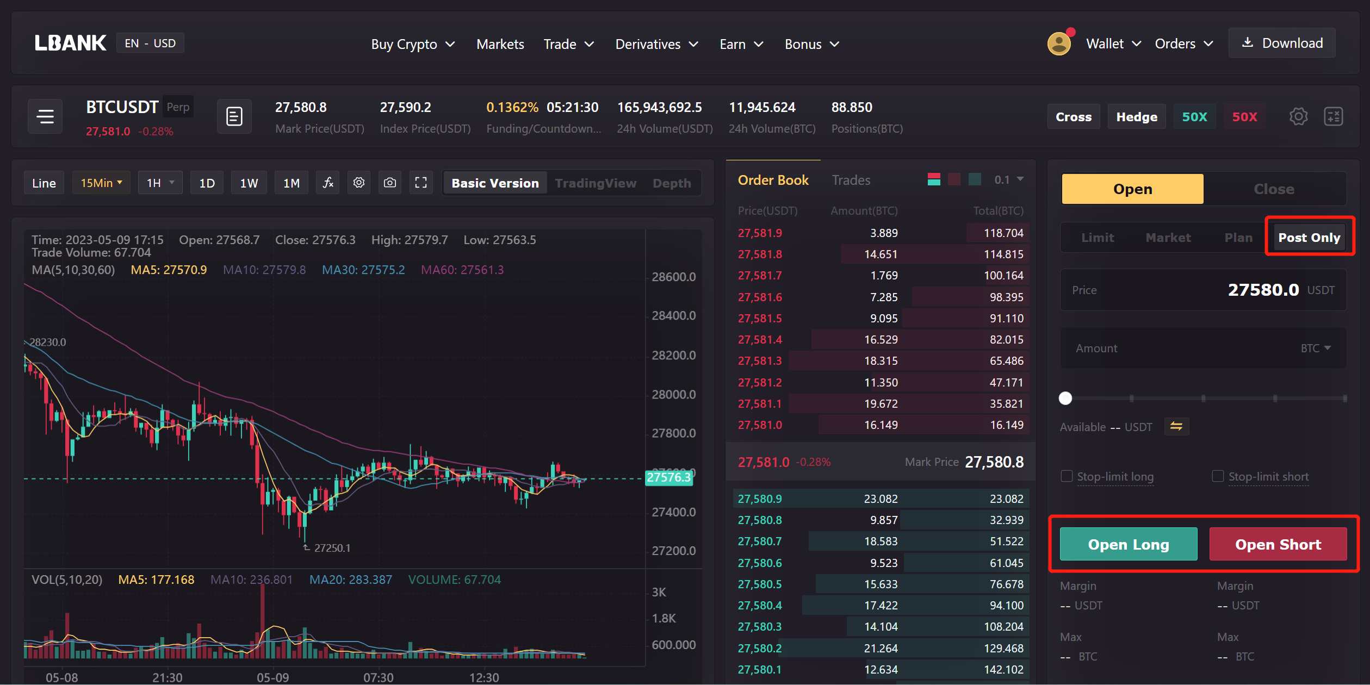Image resolution: width=1370 pixels, height=685 pixels.
Task: Select Post Only order type
Action: click(x=1309, y=238)
